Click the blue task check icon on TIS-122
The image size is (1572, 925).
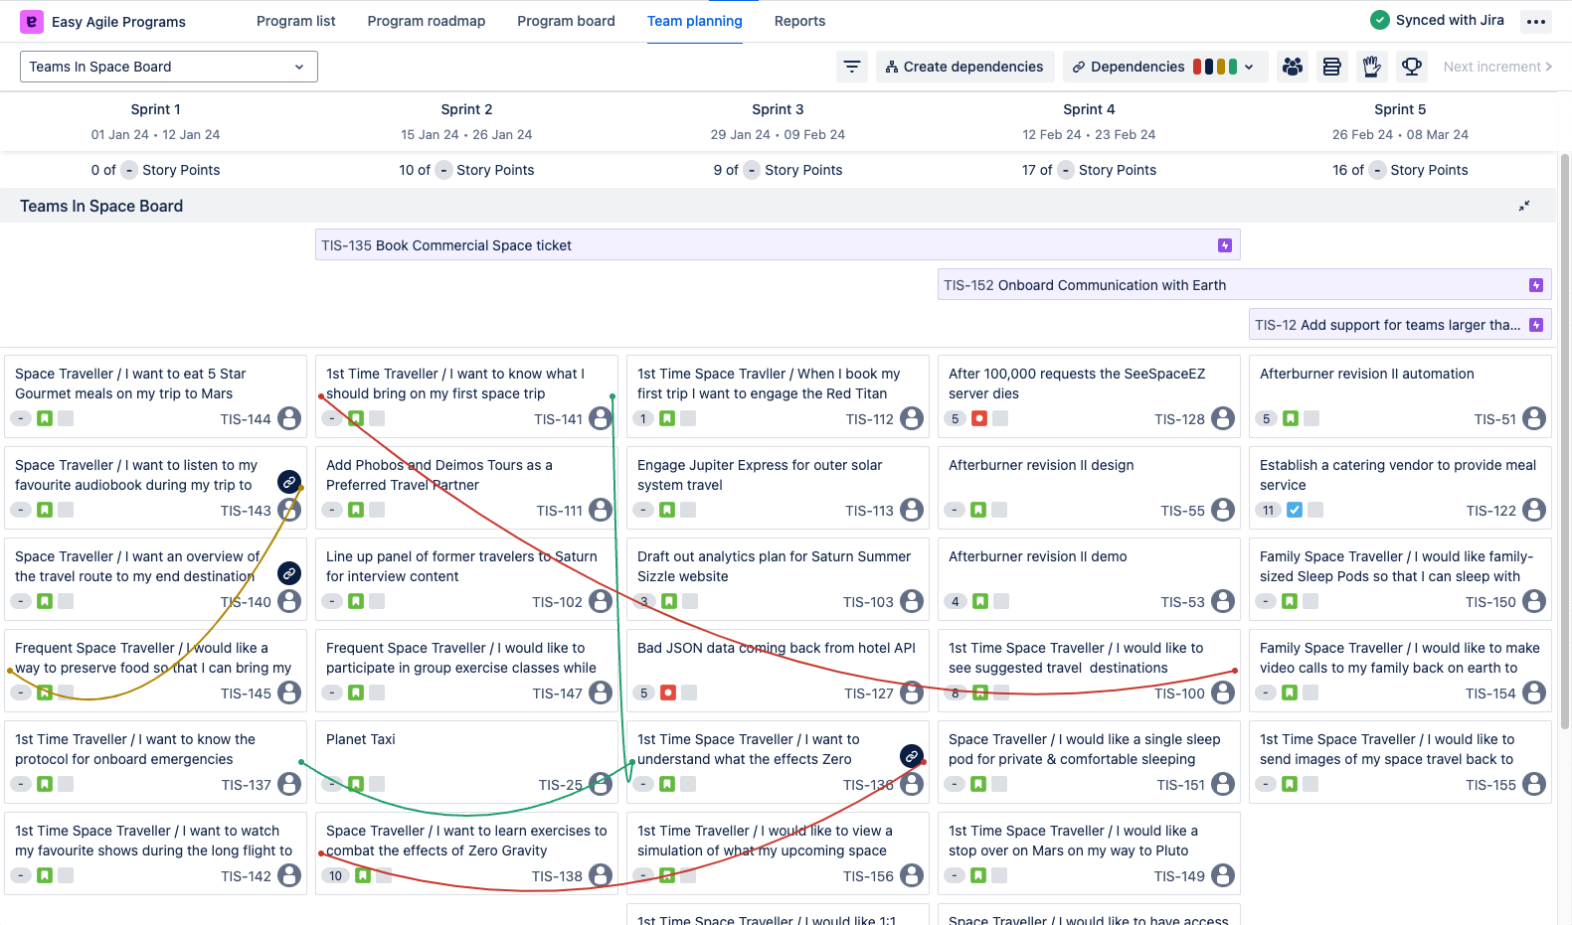1295,510
